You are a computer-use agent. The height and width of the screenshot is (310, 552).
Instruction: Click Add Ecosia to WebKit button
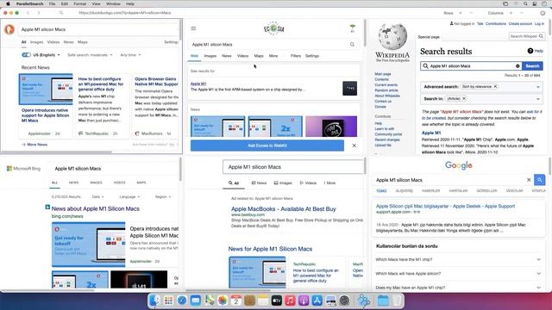267,146
